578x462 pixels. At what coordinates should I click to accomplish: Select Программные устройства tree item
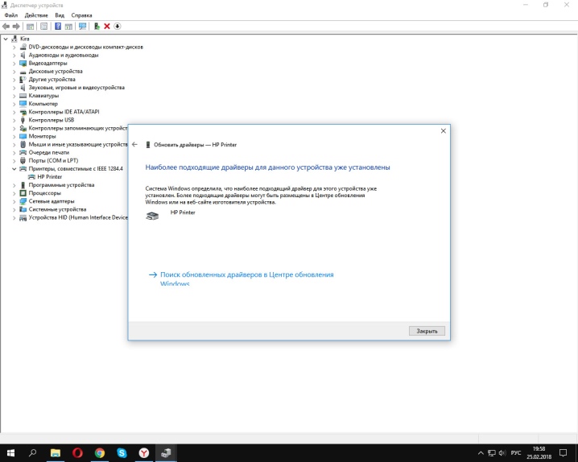click(x=61, y=185)
